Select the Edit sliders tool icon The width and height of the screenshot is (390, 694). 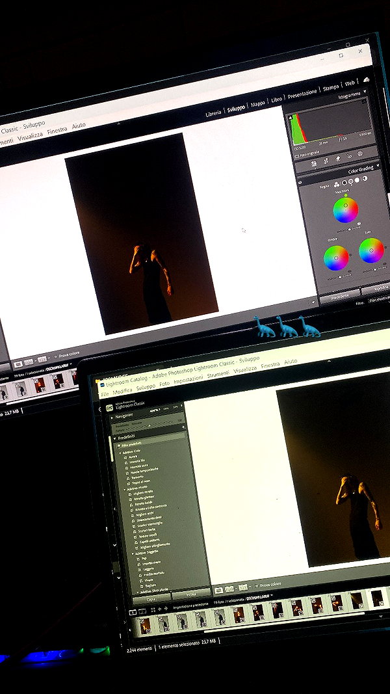click(x=314, y=163)
